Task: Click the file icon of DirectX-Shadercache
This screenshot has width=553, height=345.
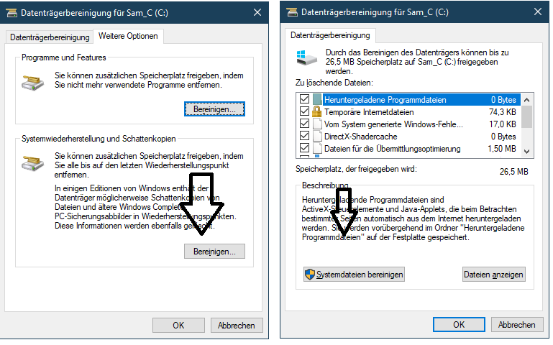Action: [x=317, y=137]
